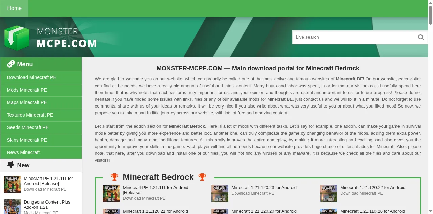This screenshot has width=433, height=214.
Task: Click sidebar thumbnail for Minecraft PE 1.21.111
Action: point(12,184)
